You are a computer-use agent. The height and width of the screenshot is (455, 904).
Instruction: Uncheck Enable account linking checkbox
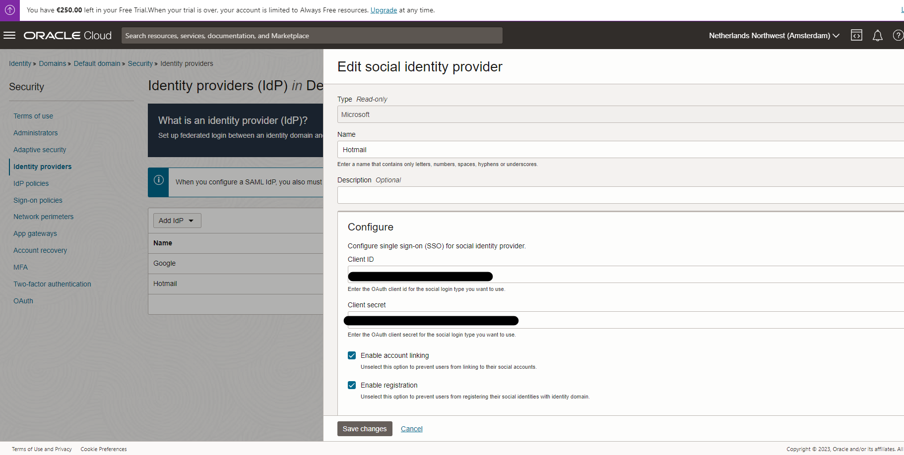pyautogui.click(x=352, y=355)
